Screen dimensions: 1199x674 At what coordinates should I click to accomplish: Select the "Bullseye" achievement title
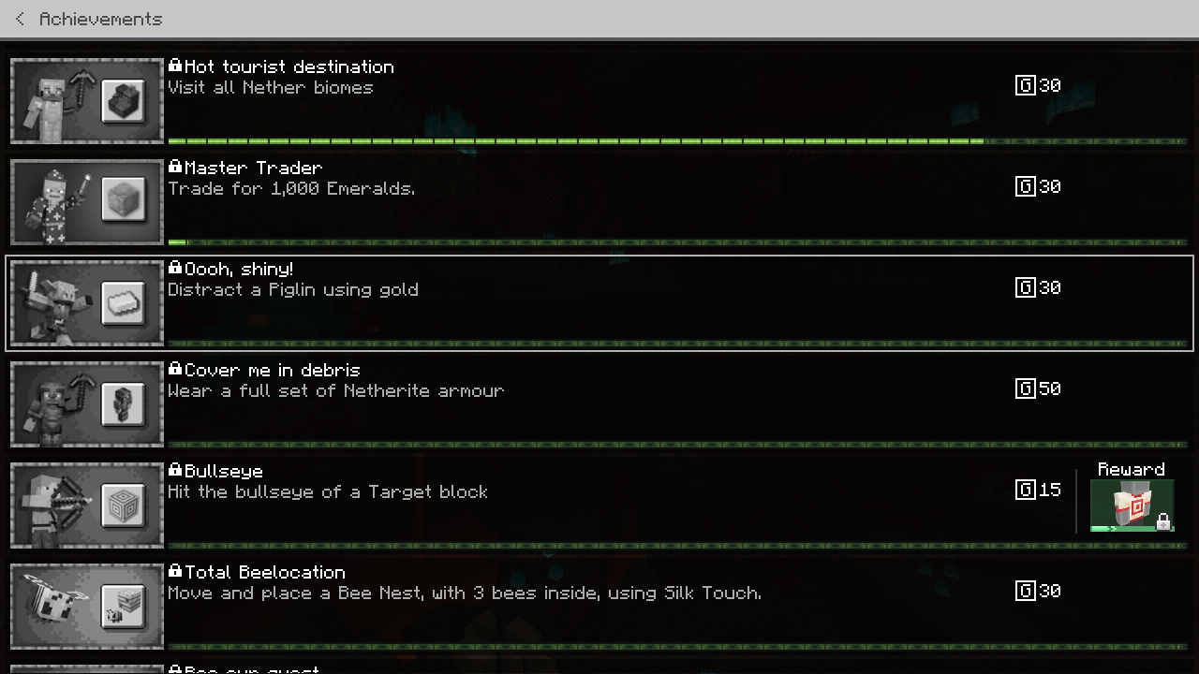(224, 472)
